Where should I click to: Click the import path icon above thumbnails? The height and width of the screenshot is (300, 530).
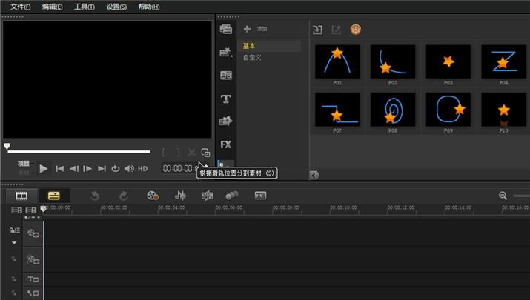click(317, 30)
